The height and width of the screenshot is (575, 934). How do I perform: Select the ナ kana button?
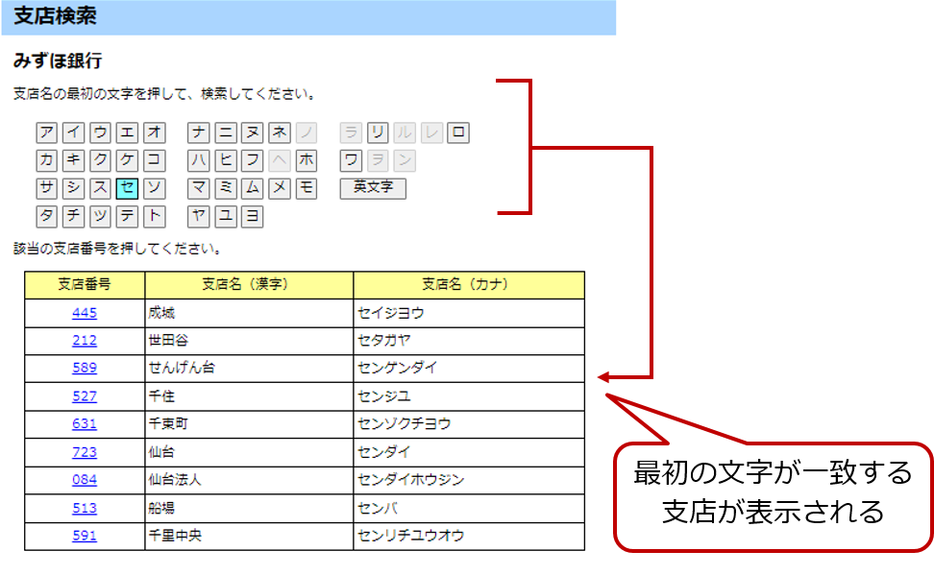pos(199,132)
